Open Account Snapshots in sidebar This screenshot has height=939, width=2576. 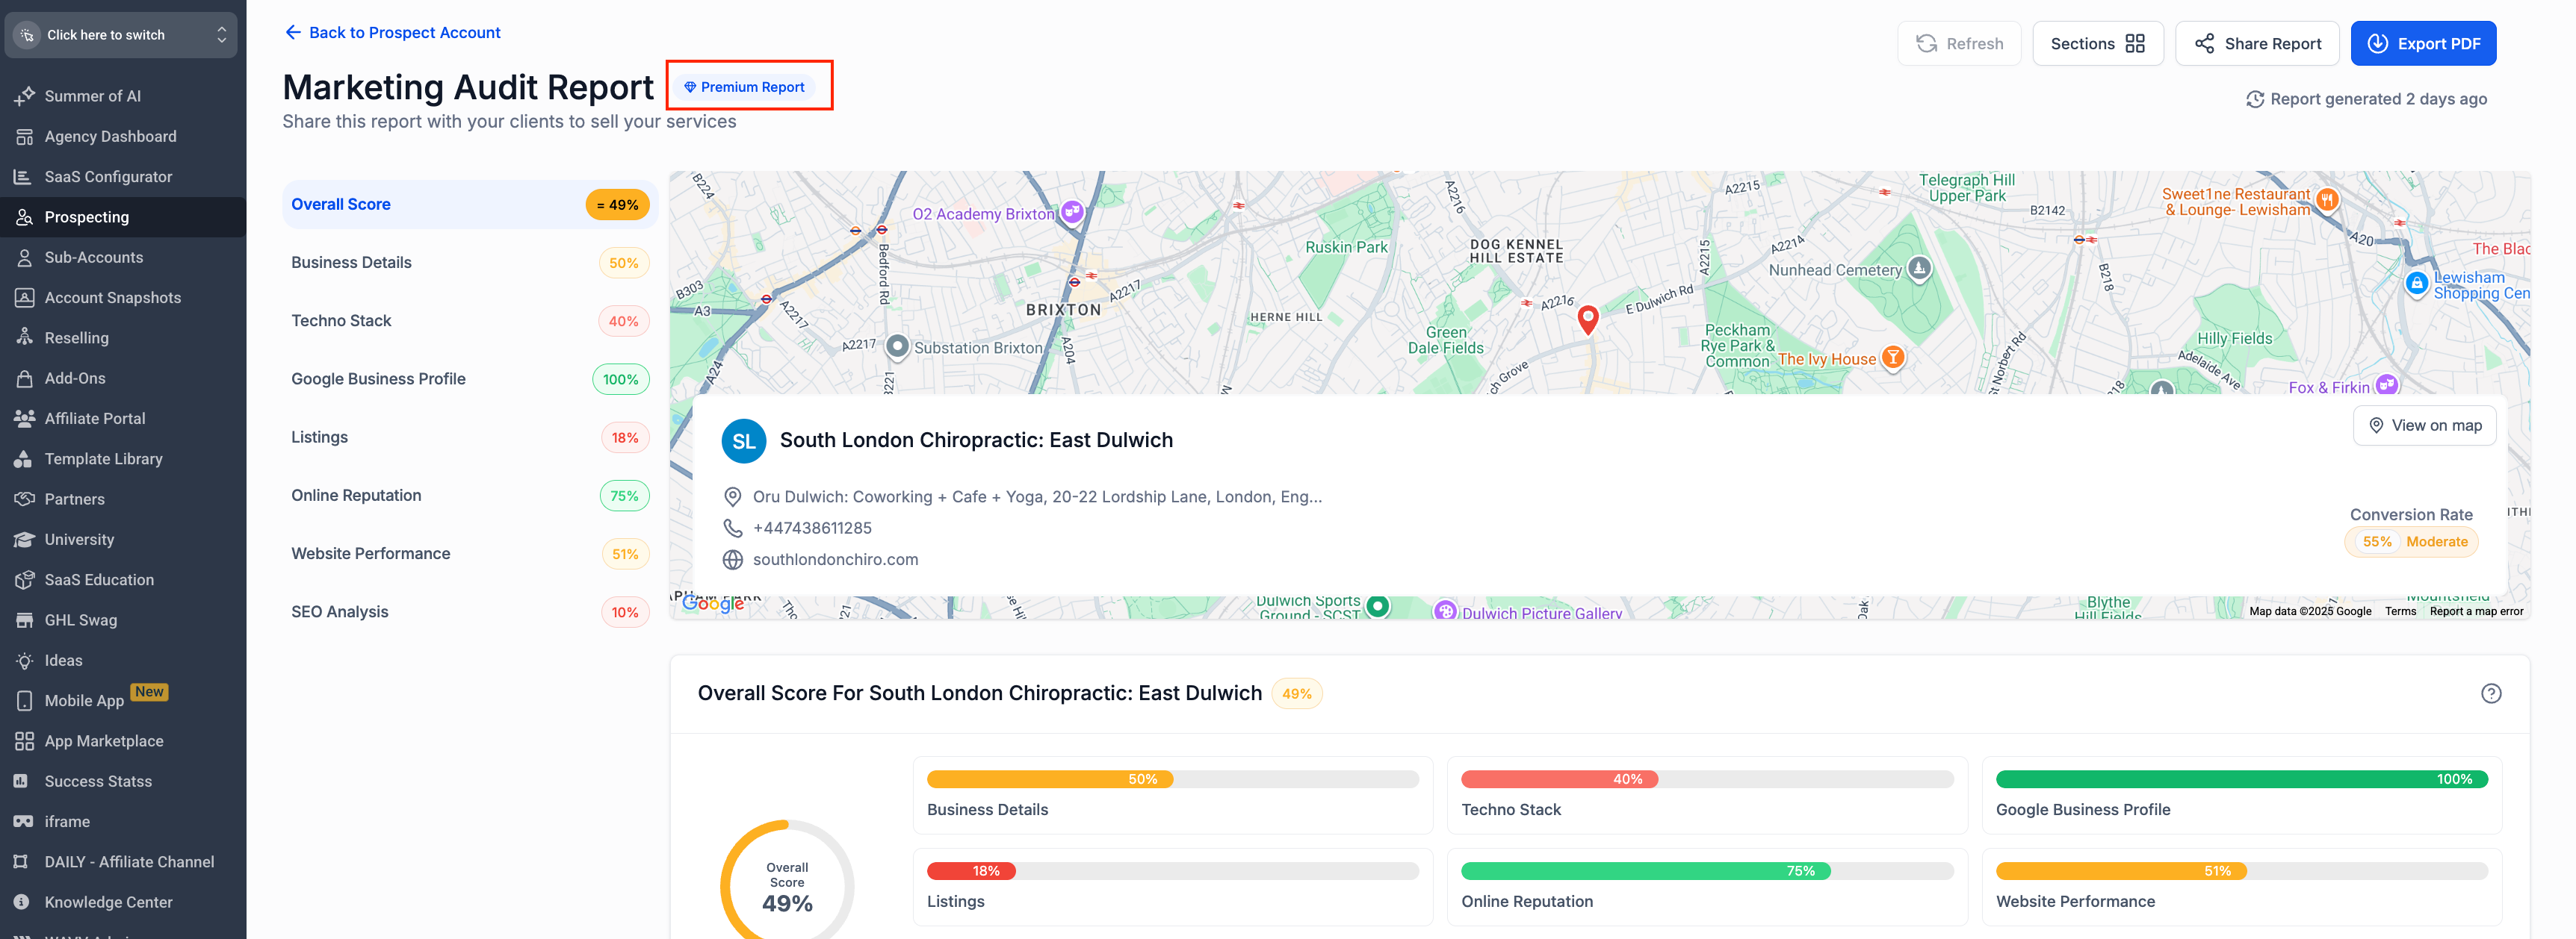coord(112,298)
